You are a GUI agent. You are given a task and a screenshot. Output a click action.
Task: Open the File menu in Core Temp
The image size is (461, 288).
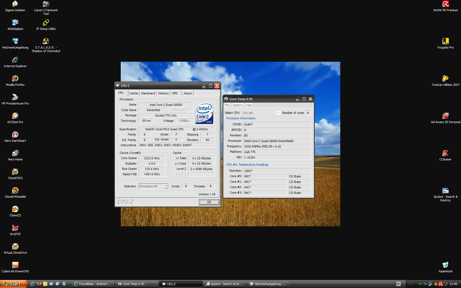coord(227,105)
